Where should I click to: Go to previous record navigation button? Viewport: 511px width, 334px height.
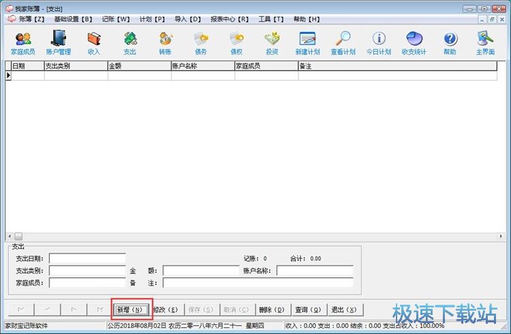tap(48, 310)
